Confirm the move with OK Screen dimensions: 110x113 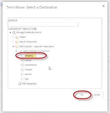[82, 95]
